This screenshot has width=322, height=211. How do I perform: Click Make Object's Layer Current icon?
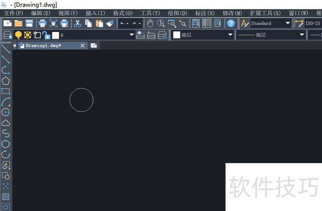coord(140,35)
